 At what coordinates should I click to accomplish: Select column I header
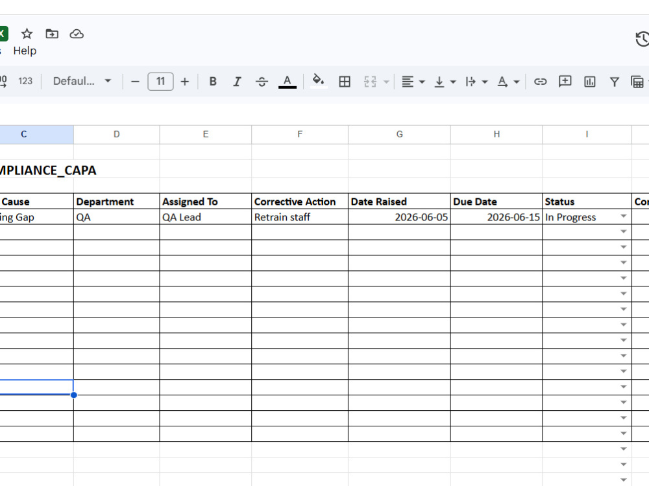click(587, 134)
